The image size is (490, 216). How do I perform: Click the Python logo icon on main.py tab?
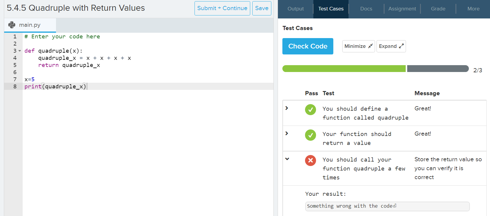12,25
